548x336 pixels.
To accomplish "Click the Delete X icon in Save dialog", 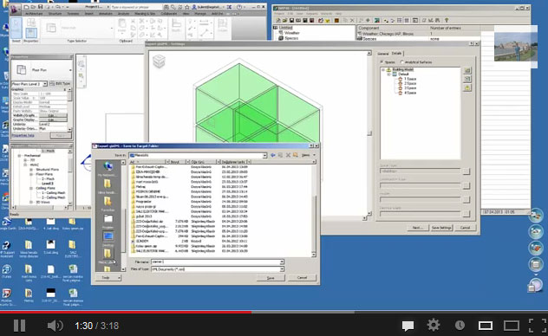I will pos(289,155).
